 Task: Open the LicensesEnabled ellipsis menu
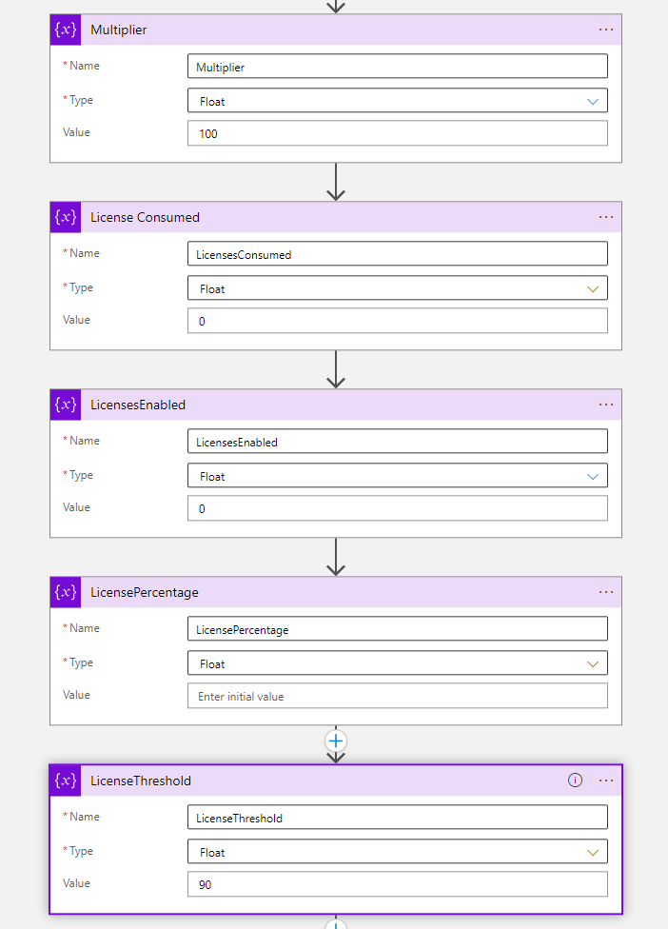pyautogui.click(x=606, y=405)
